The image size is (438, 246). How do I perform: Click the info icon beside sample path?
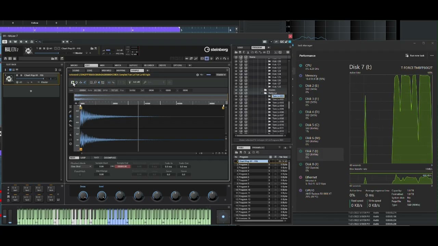[x=197, y=75]
